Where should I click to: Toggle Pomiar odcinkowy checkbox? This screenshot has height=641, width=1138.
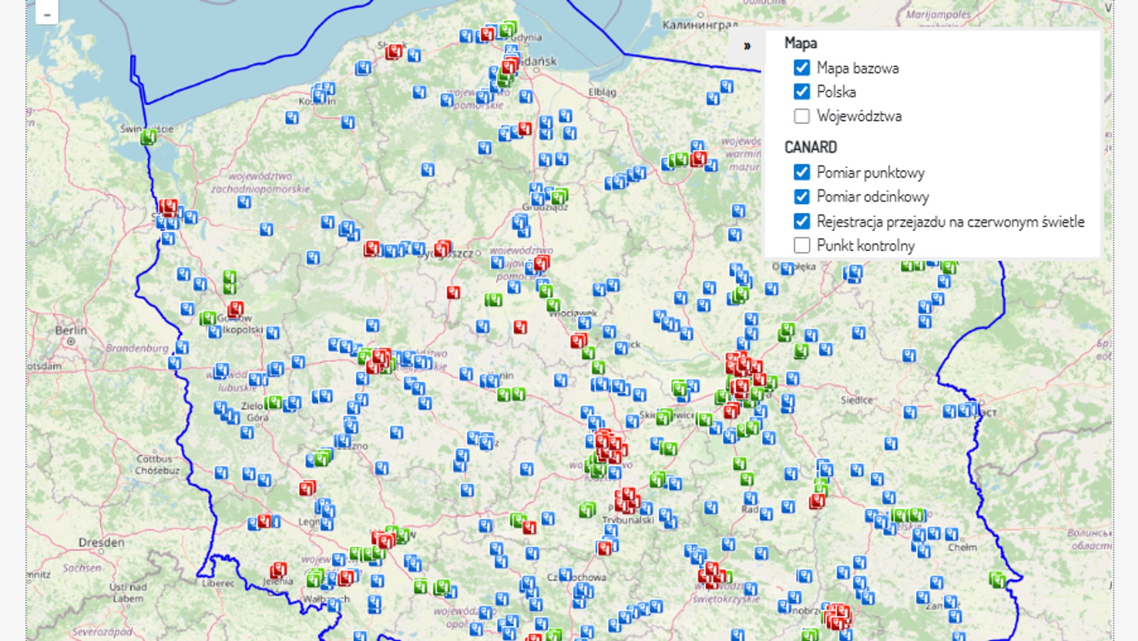coord(801,197)
